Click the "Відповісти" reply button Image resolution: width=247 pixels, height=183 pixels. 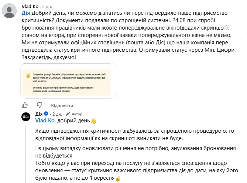tap(62, 105)
